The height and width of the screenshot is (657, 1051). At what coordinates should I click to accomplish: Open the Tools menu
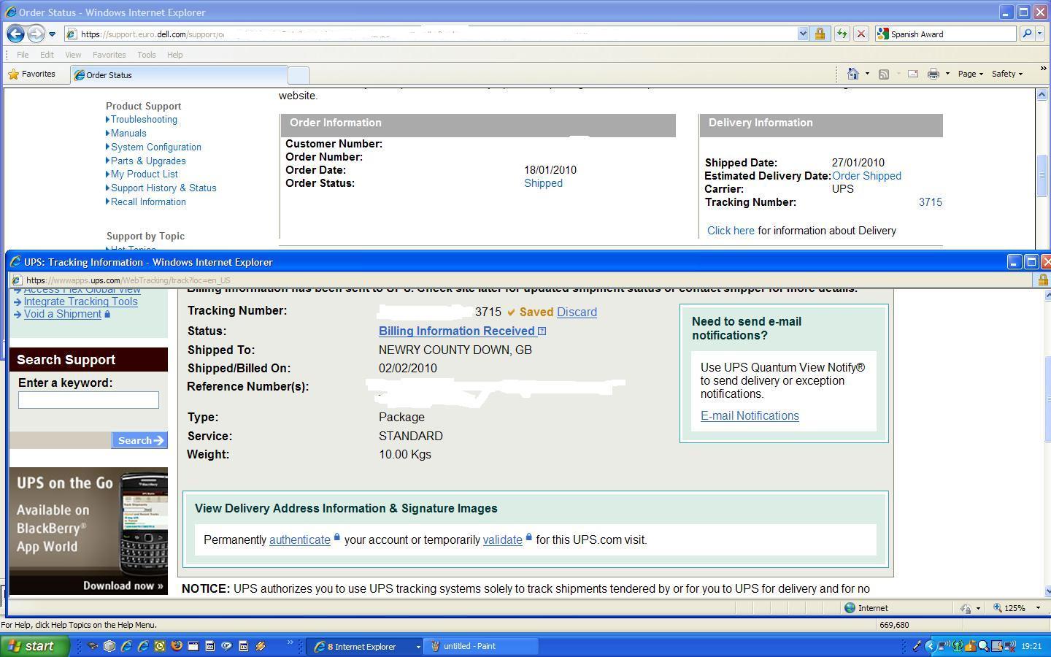click(146, 55)
